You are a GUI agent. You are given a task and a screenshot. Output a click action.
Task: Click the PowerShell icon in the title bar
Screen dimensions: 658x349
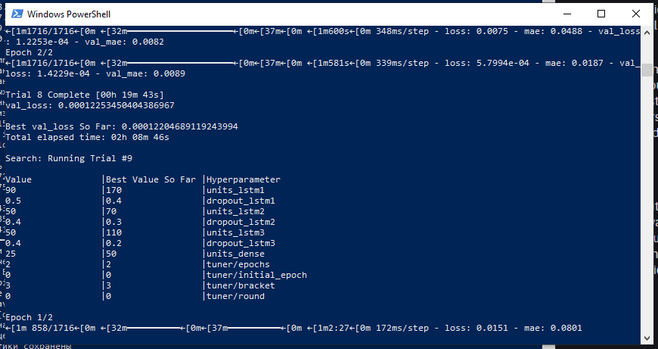tap(14, 14)
